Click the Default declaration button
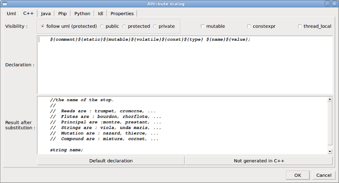Screen dimensions: 339x183 (x=111, y=161)
